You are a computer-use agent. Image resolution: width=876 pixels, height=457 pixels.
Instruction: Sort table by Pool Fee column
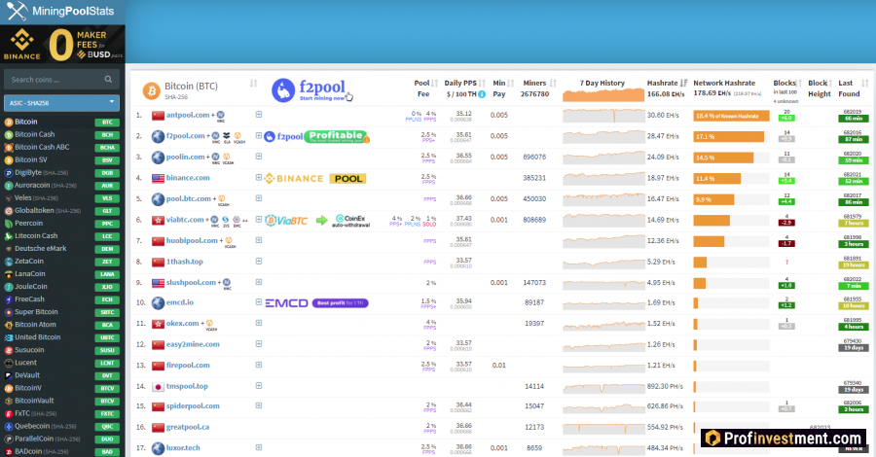point(435,84)
